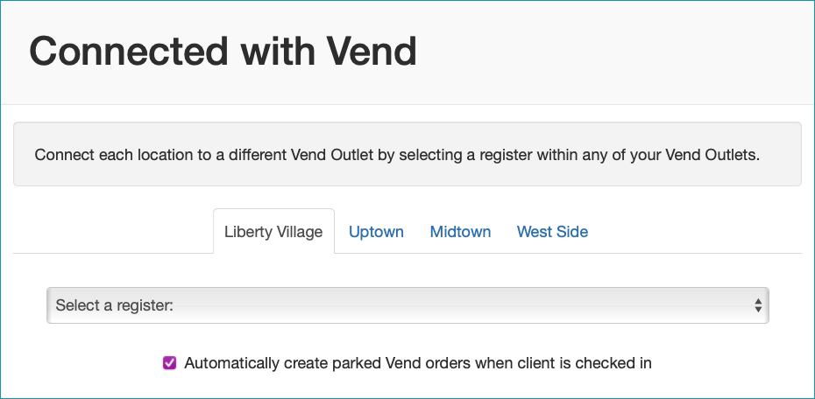815x399 pixels.
Task: Toggle the automatic parked Vend orders checkbox
Action: 170,362
